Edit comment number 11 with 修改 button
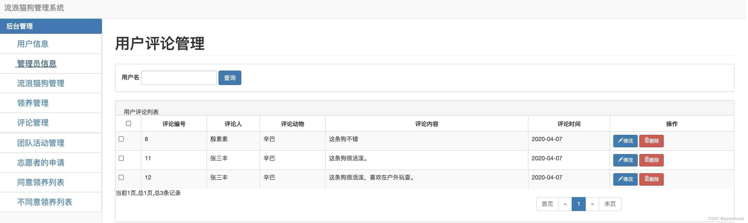 pyautogui.click(x=626, y=160)
